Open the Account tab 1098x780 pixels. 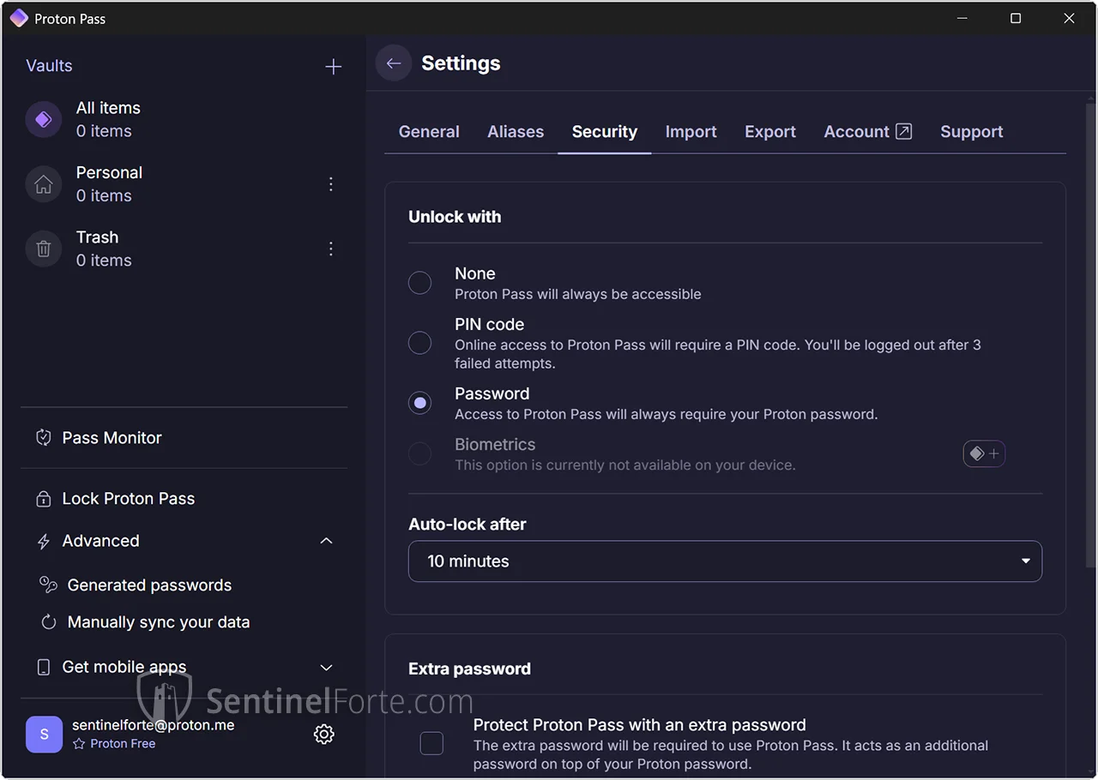(868, 131)
